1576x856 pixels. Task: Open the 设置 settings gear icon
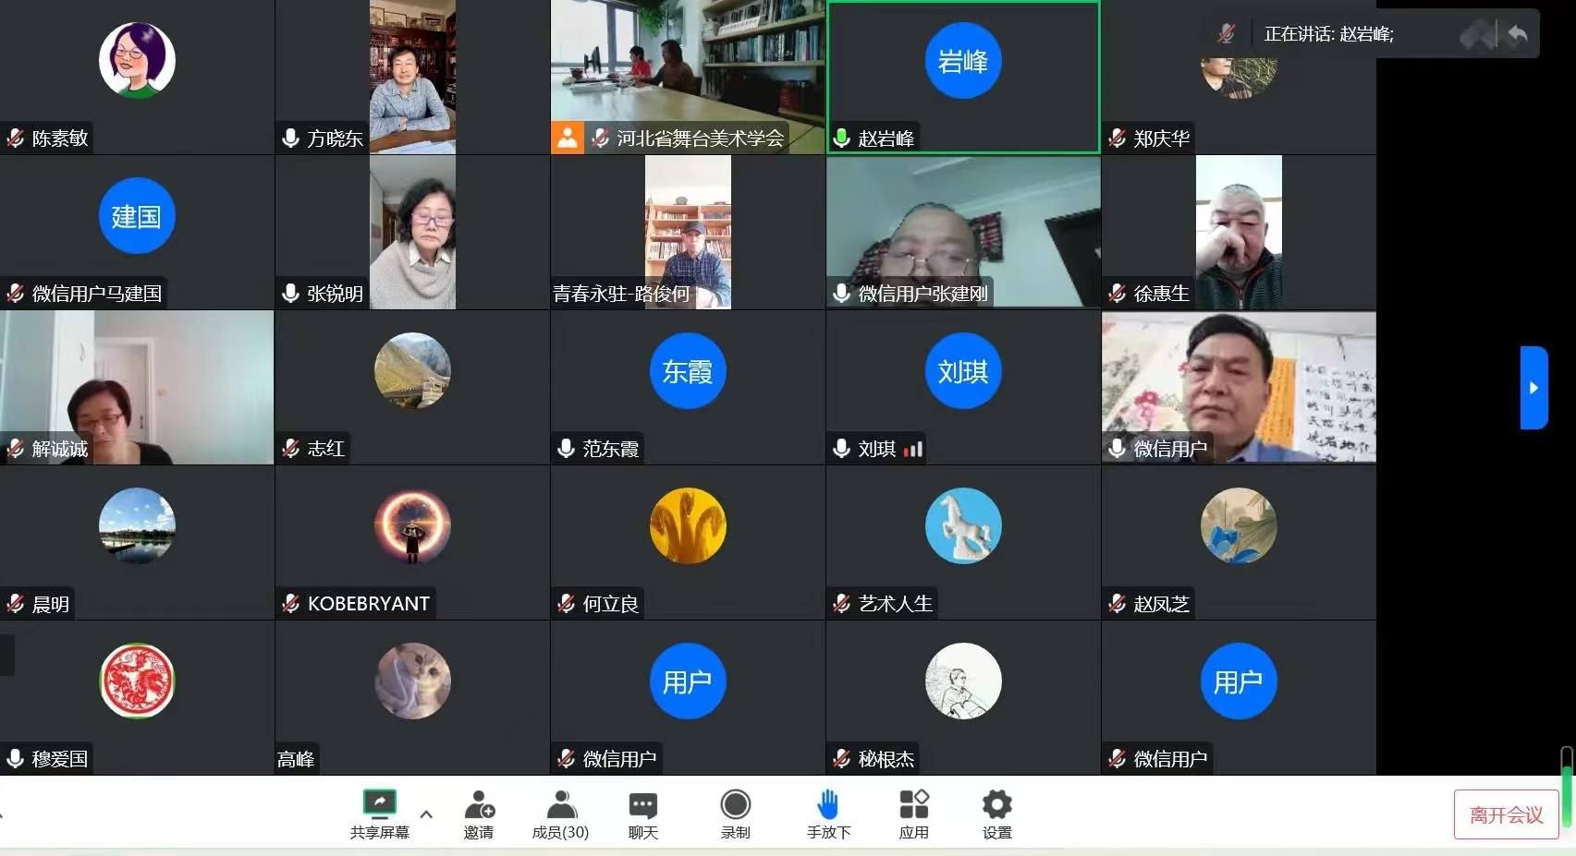click(996, 804)
